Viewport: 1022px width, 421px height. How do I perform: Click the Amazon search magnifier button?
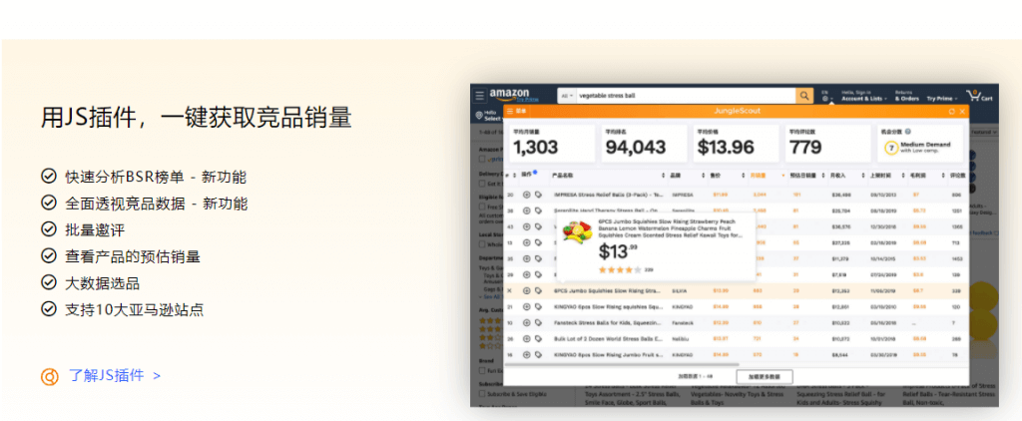804,95
